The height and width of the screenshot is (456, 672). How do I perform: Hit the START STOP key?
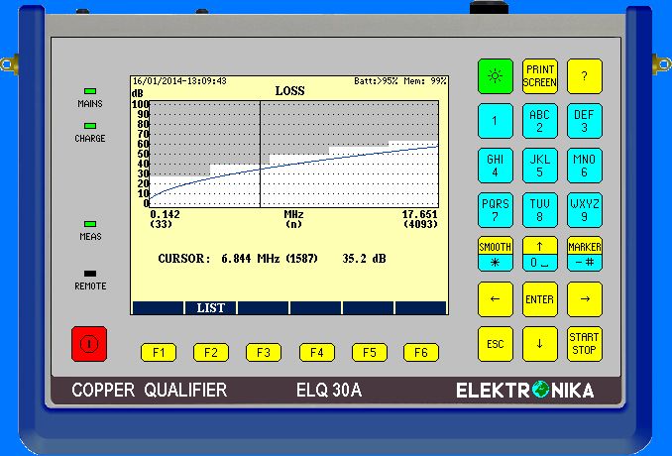pos(584,344)
